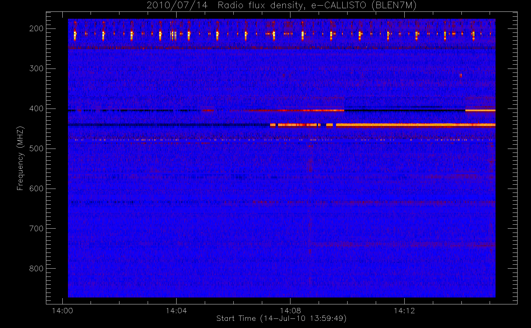
Task: Click the 700 frequency tick label
Action: click(36, 229)
